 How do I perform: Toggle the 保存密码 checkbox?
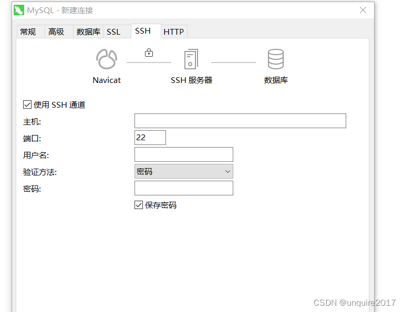(139, 205)
